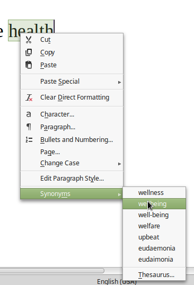The image size is (194, 285).
Task: Select the highlighted synonym wellbeing
Action: click(x=154, y=204)
